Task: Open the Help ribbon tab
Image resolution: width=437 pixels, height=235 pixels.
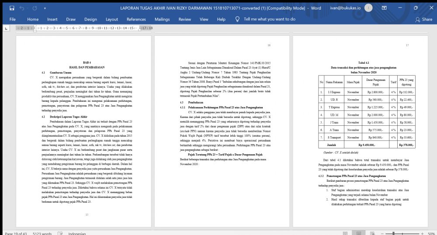Action: coord(221,19)
